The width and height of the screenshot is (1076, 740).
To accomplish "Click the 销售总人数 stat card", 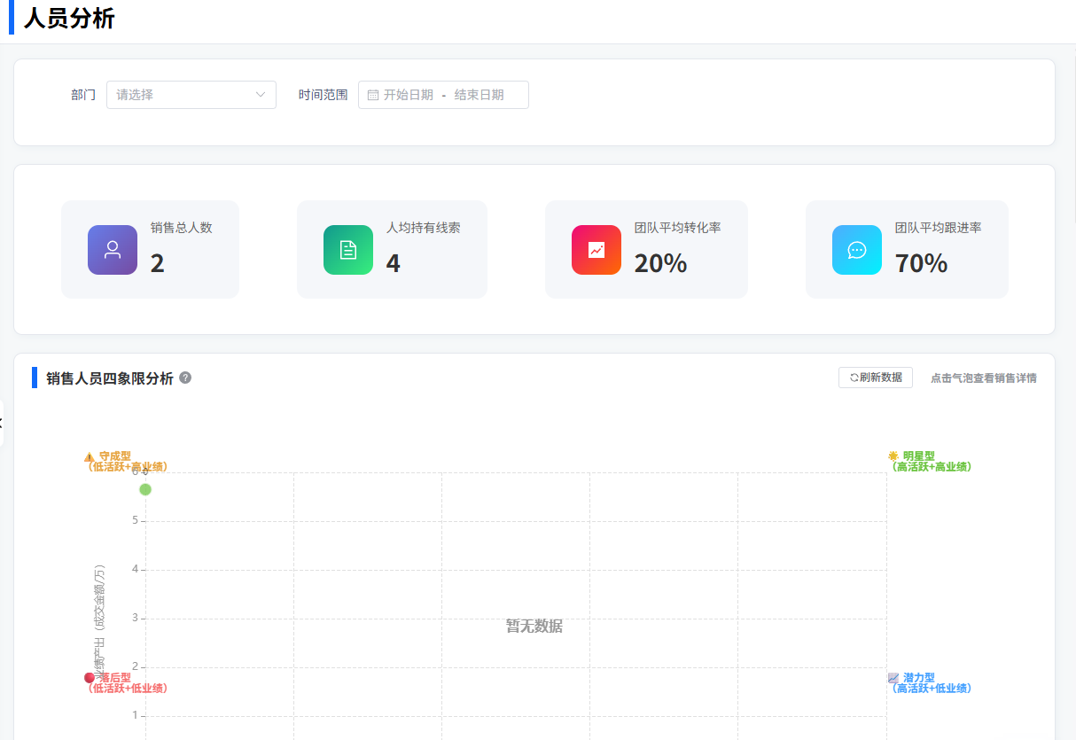I will [x=150, y=249].
